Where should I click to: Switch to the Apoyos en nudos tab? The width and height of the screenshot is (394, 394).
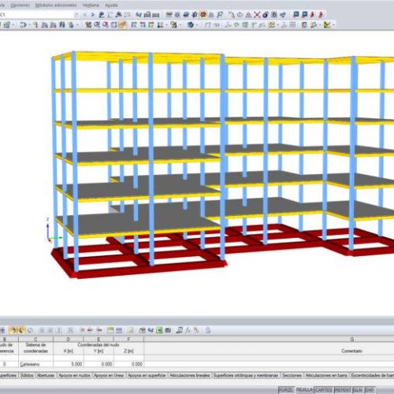click(x=74, y=376)
